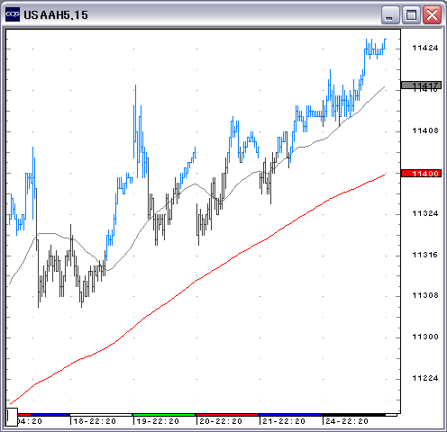
Task: Click the red 11400 price marker
Action: click(421, 174)
